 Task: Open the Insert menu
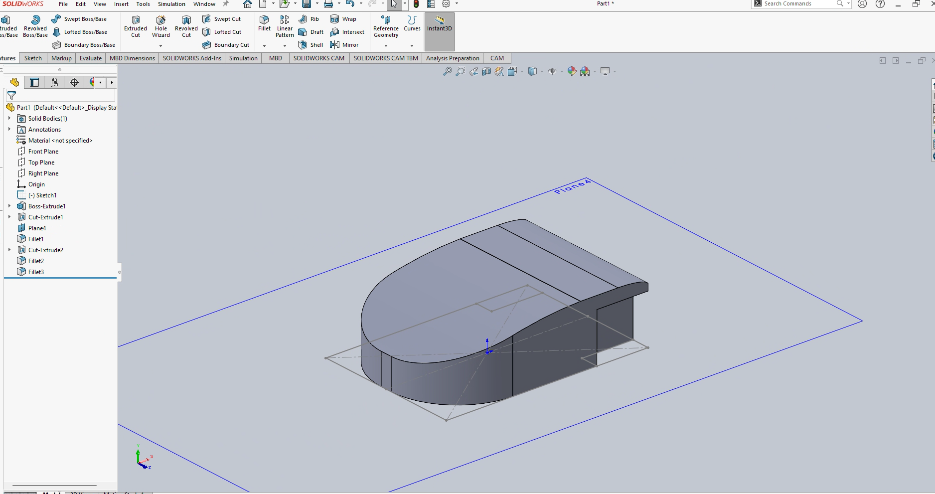point(121,4)
